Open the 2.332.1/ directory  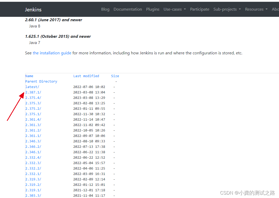pos(33,174)
